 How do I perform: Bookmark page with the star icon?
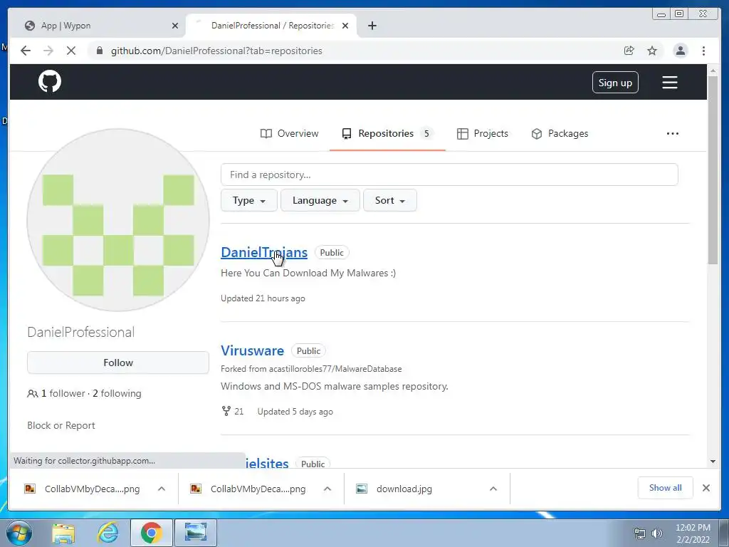click(x=652, y=51)
